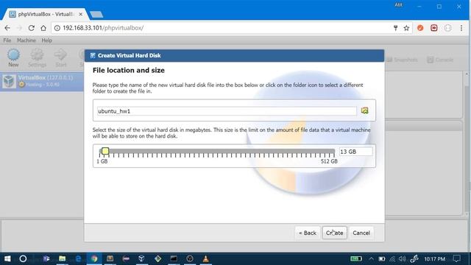Click the address bar URL
The width and height of the screenshot is (471, 265).
tap(103, 28)
